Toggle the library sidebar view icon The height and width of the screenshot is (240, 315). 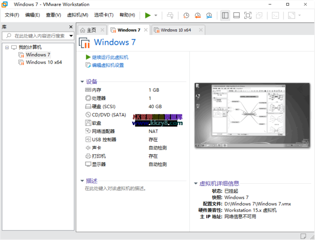point(225,15)
